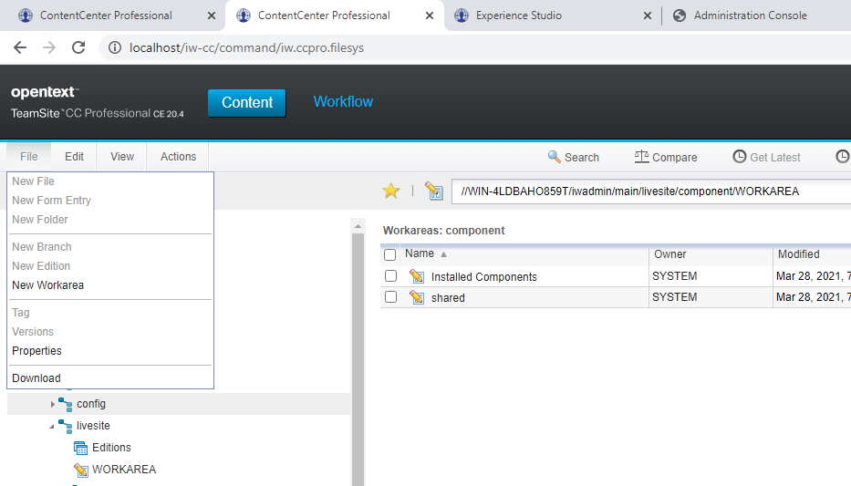Reload the page
The height and width of the screenshot is (486, 851).
78,47
